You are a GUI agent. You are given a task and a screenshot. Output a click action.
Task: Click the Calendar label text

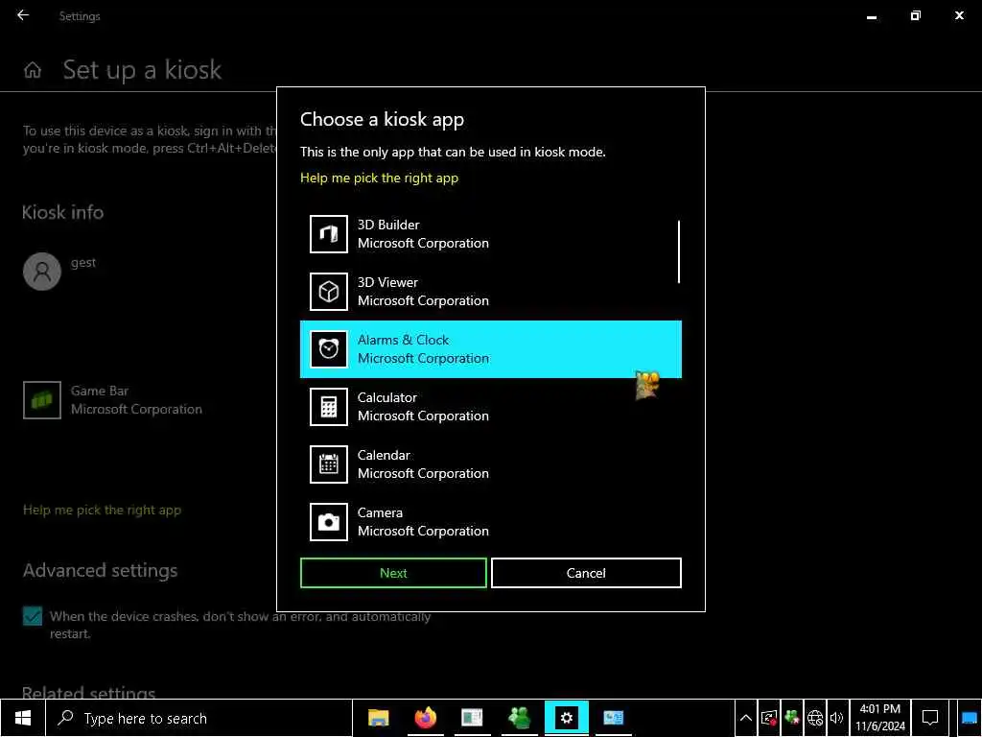(x=384, y=455)
